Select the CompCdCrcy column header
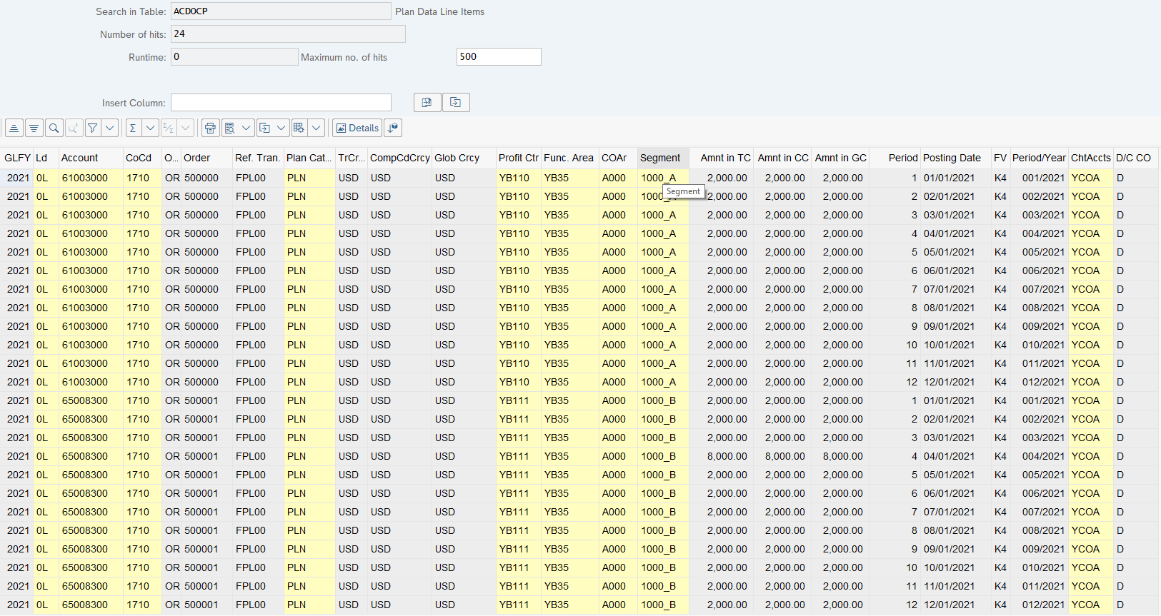 (400, 158)
